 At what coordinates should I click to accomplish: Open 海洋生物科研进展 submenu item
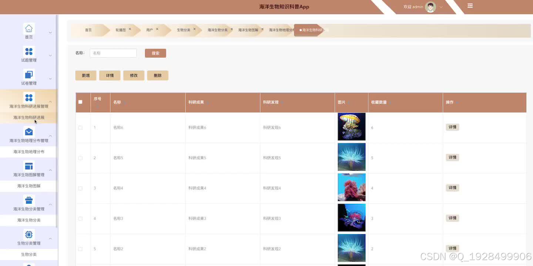(x=29, y=117)
